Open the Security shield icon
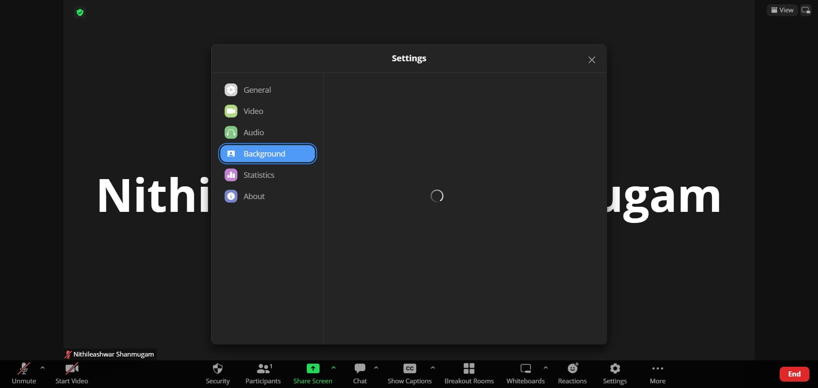Screen dimensions: 818x388 [x=217, y=369]
